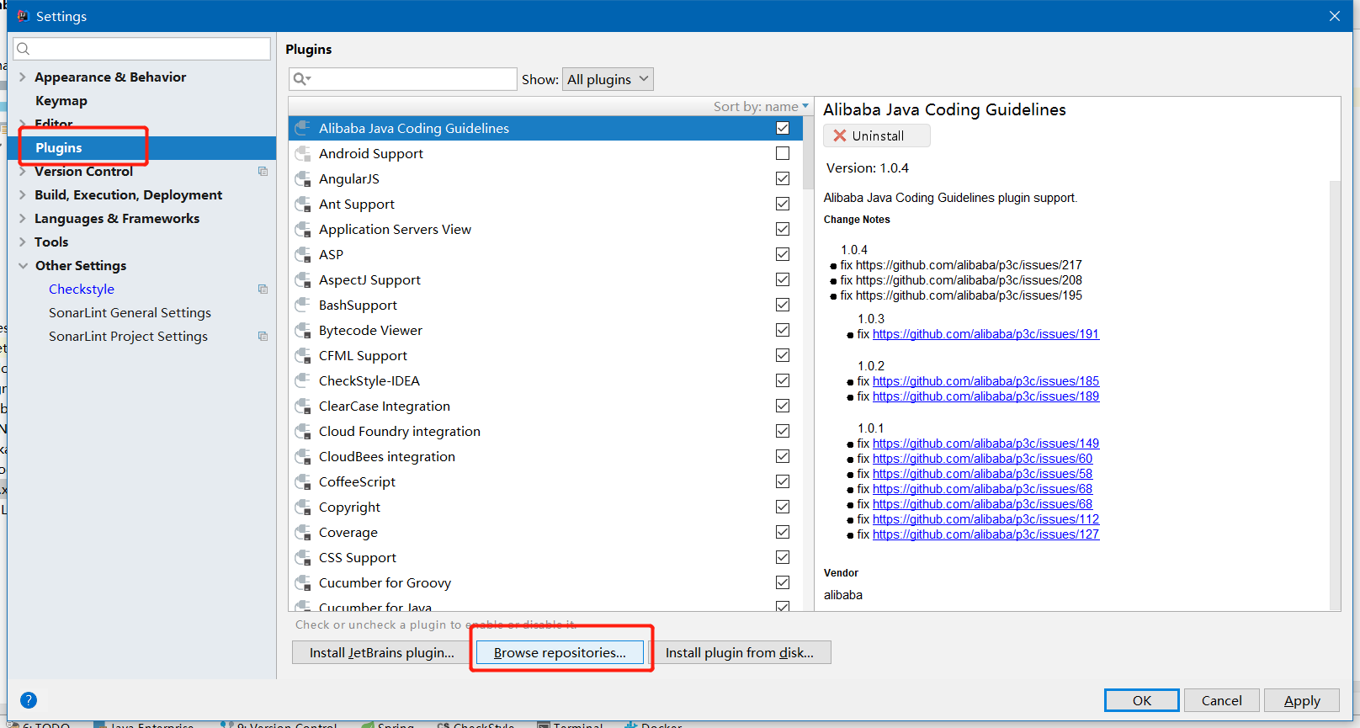Click the Copyright plugin icon

click(x=303, y=507)
